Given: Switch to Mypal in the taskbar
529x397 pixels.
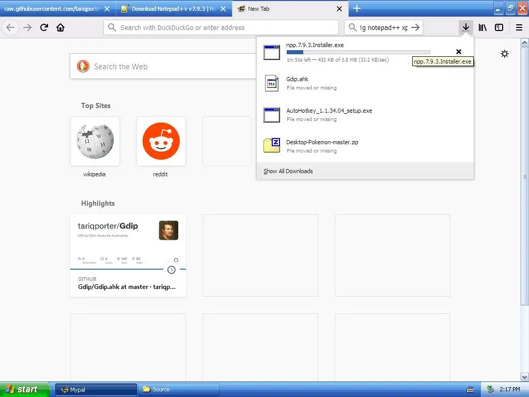Looking at the screenshot, I should pyautogui.click(x=96, y=390).
